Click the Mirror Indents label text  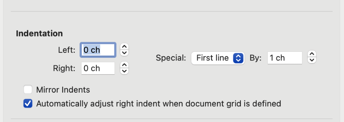tap(63, 90)
